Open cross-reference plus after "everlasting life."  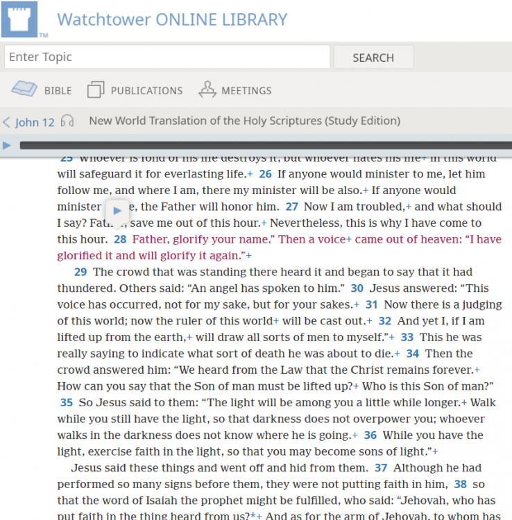point(250,174)
